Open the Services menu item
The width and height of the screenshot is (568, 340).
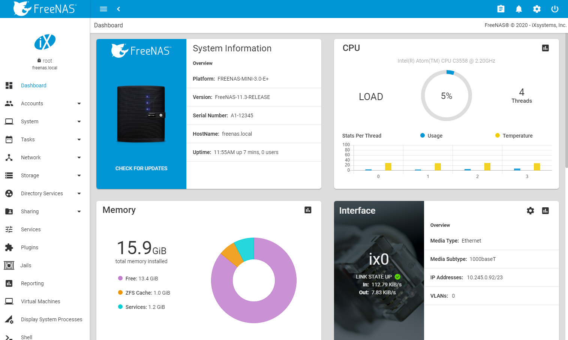45,229
